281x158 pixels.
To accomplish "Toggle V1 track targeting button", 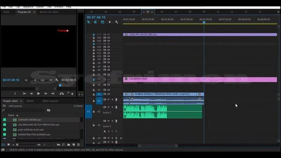I will [x=99, y=94].
